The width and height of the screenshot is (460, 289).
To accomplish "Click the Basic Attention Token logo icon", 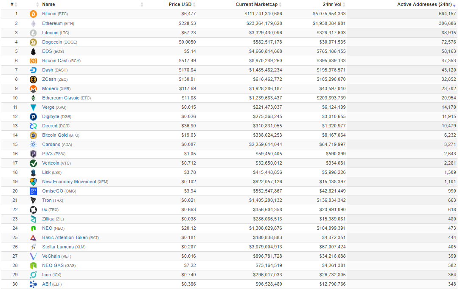I will pos(33,238).
